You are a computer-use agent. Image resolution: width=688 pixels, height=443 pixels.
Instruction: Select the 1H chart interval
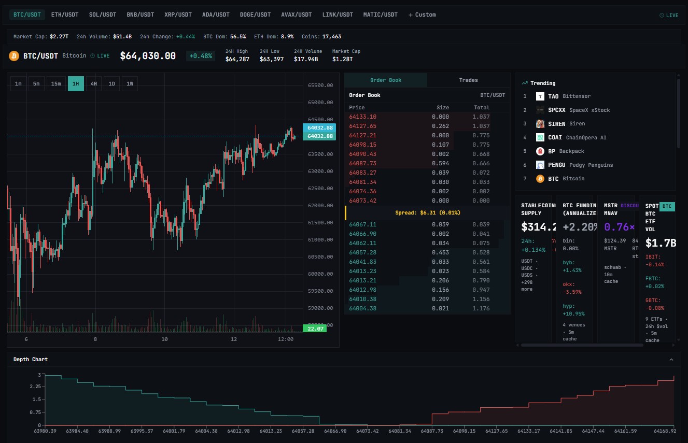(x=76, y=83)
